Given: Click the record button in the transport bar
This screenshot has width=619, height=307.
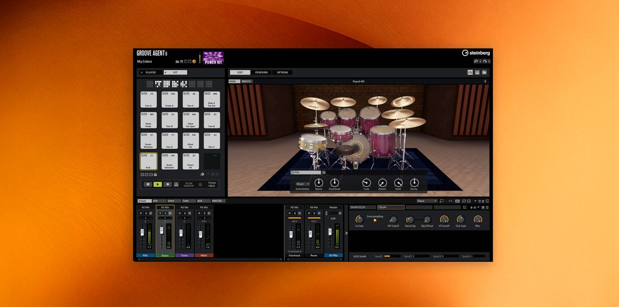Looking at the screenshot, I should point(167,184).
